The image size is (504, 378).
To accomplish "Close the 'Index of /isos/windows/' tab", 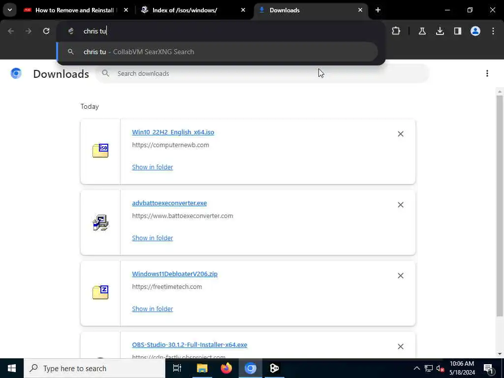I will pyautogui.click(x=243, y=10).
